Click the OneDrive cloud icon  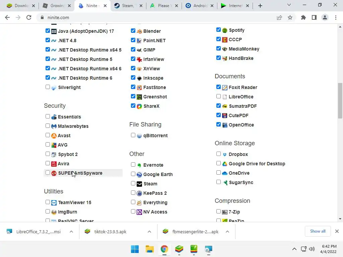coord(225,173)
